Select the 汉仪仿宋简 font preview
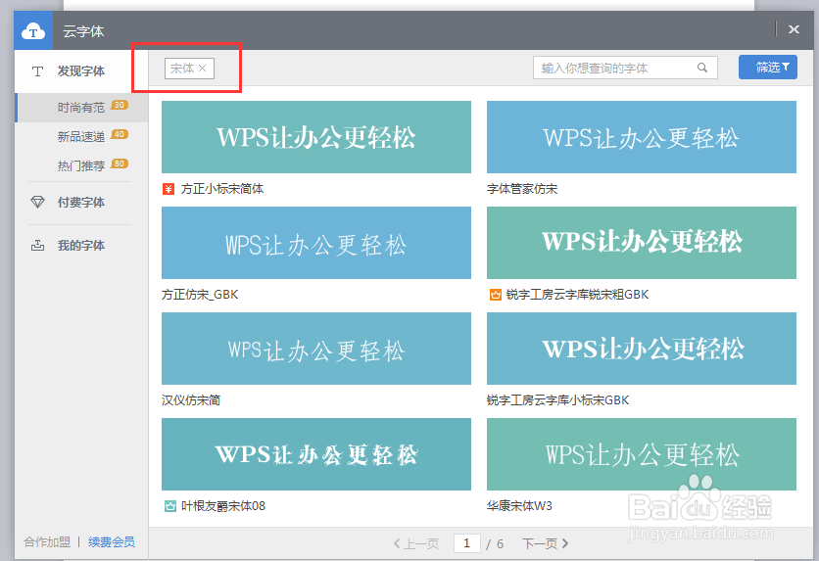This screenshot has height=561, width=819. pos(316,349)
